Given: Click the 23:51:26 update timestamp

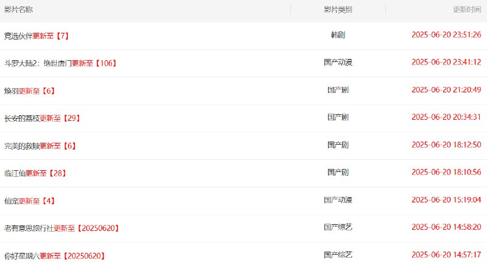Looking at the screenshot, I should [x=446, y=35].
